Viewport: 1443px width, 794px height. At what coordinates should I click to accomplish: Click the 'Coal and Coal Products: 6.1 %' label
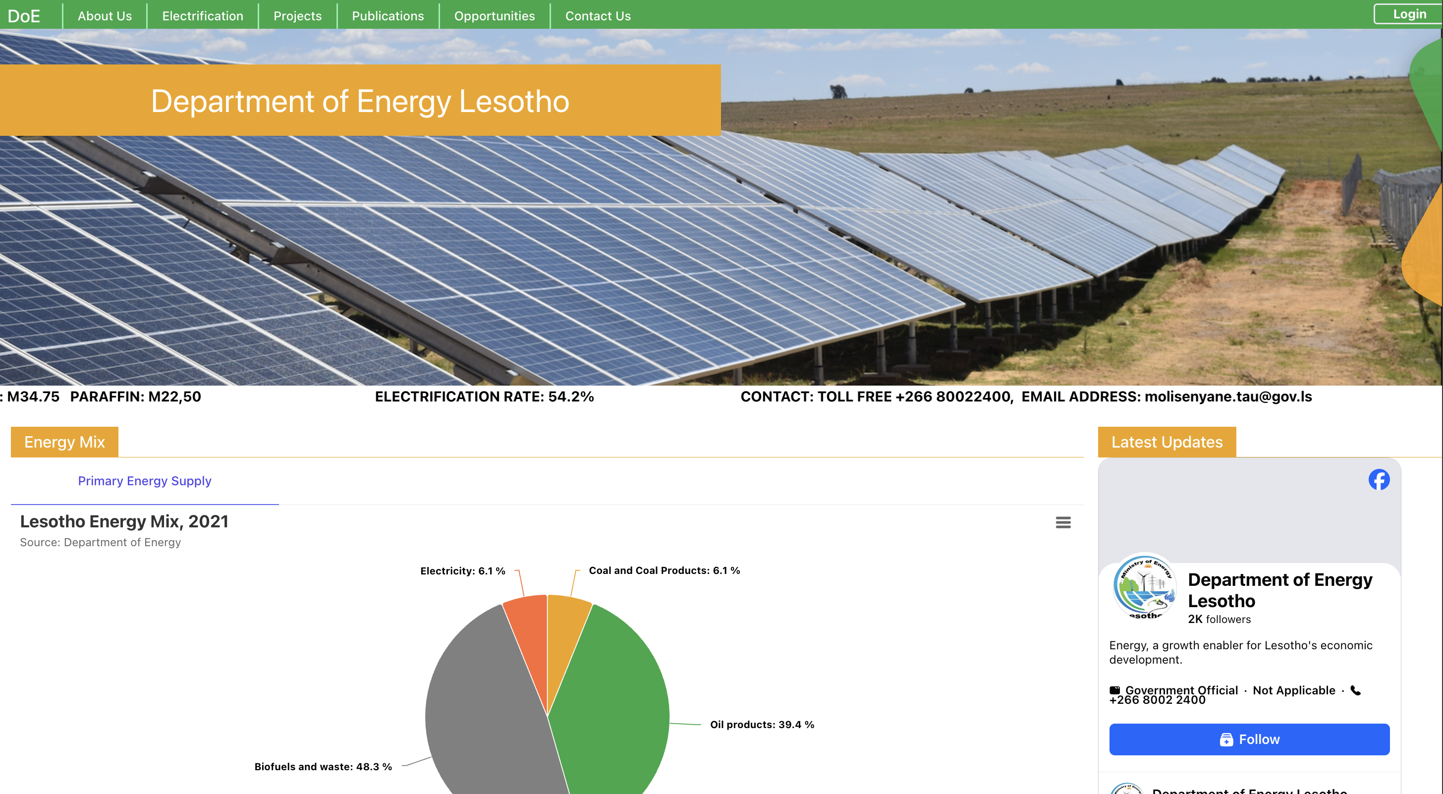point(665,570)
